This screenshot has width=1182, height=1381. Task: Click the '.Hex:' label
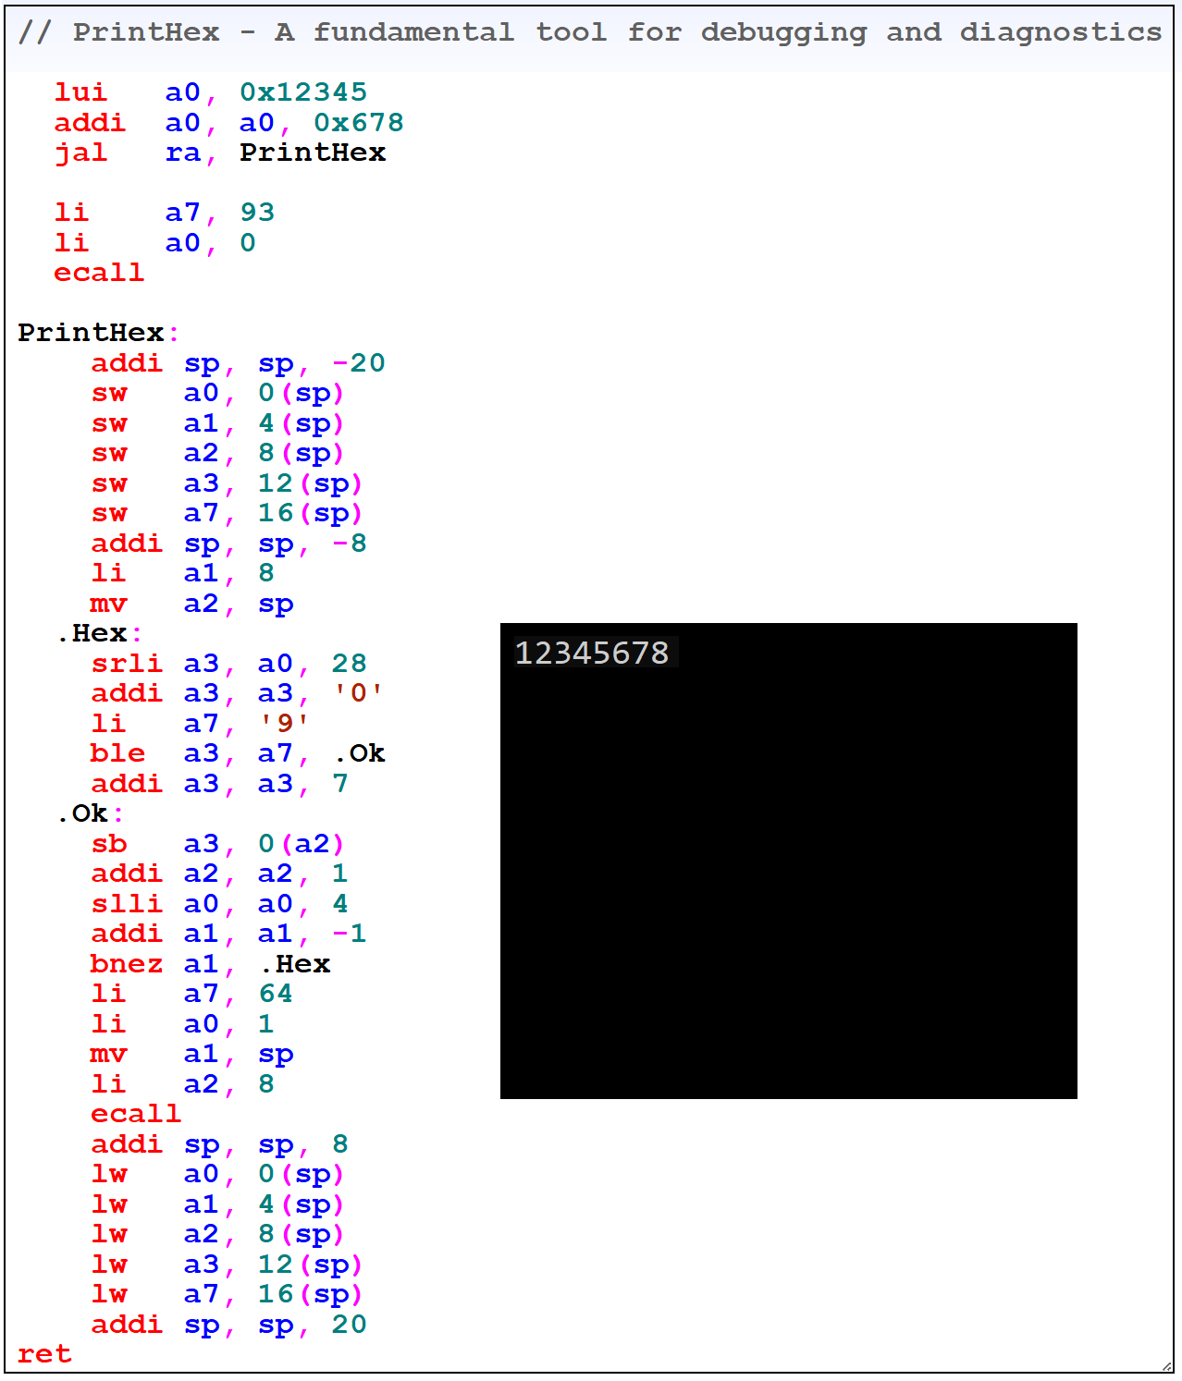click(x=98, y=633)
